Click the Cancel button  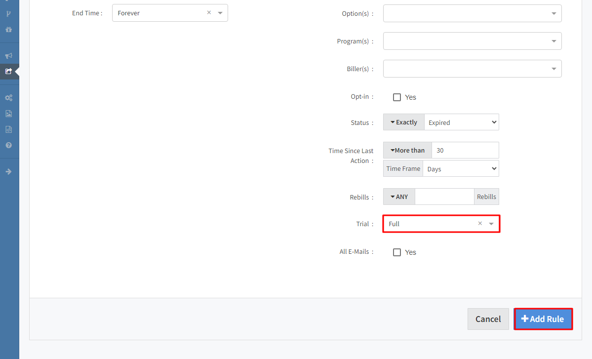[488, 319]
